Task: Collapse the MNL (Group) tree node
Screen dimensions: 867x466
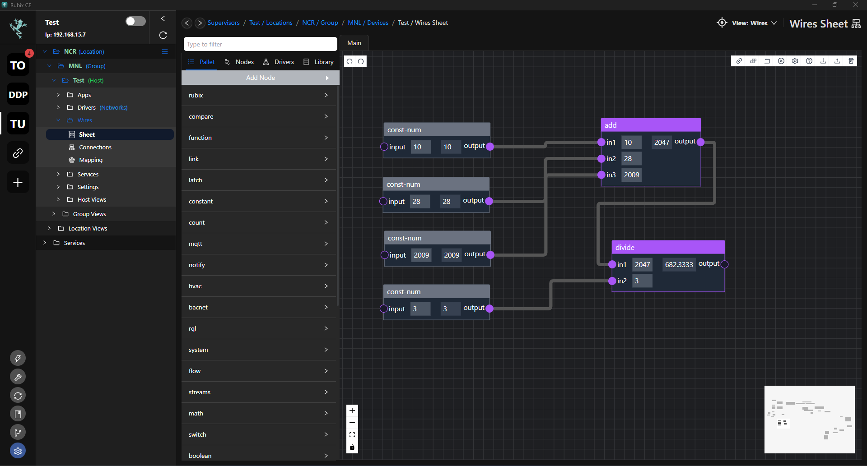Action: (x=49, y=66)
